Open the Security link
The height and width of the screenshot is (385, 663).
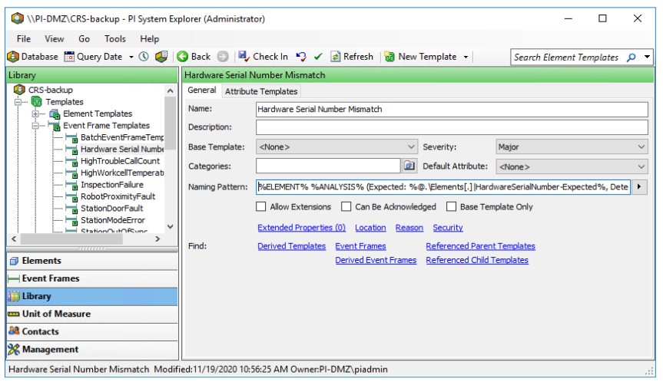[448, 228]
